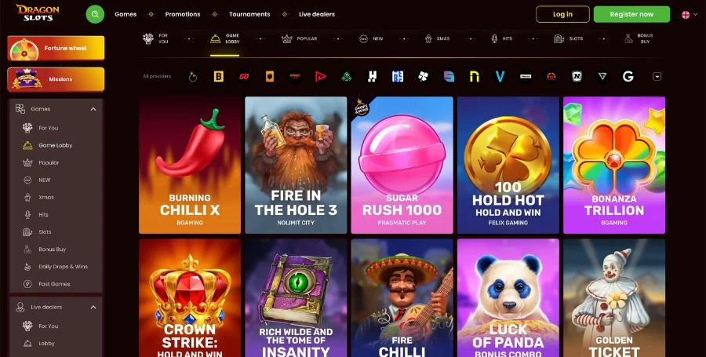Image resolution: width=706 pixels, height=357 pixels.
Task: Click the Hits microphone icon in sidebar
Action: (x=27, y=215)
